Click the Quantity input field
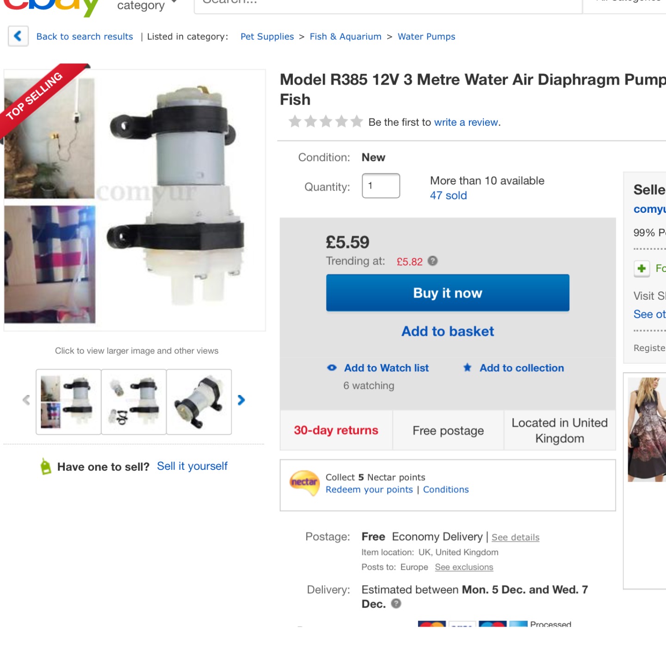Viewport: 666px width, 666px height. coord(381,186)
